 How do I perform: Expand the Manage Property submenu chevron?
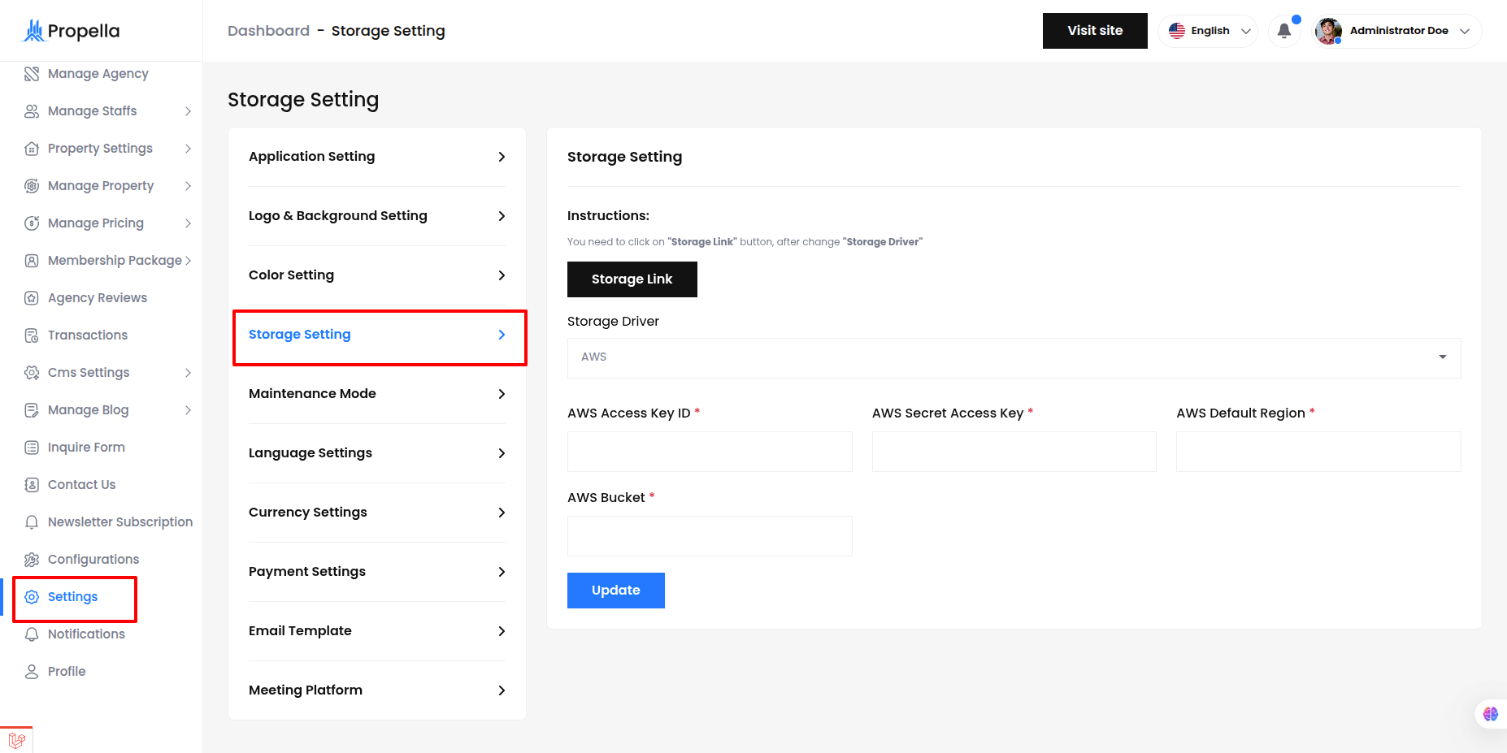[188, 186]
